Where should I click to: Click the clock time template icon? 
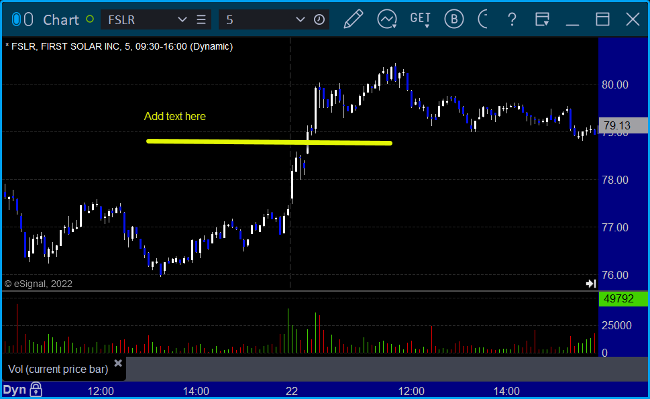[x=319, y=19]
